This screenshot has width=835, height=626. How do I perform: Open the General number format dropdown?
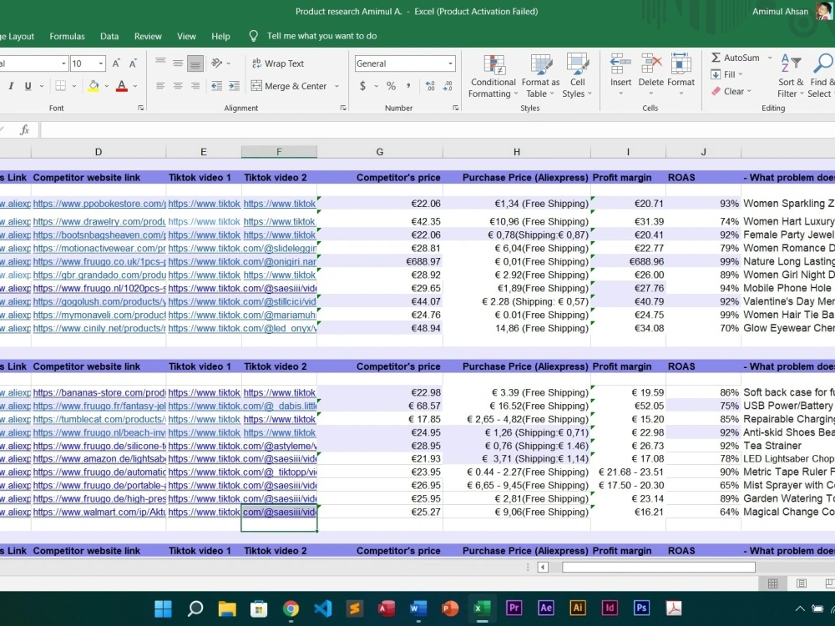point(450,63)
